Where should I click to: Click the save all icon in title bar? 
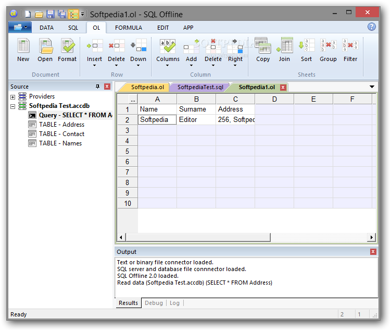62,14
